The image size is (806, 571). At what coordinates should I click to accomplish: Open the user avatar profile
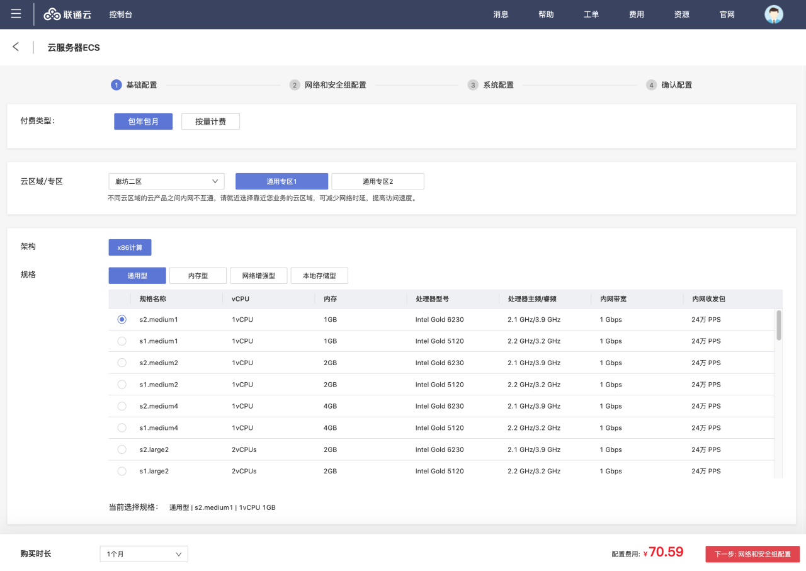click(x=773, y=14)
